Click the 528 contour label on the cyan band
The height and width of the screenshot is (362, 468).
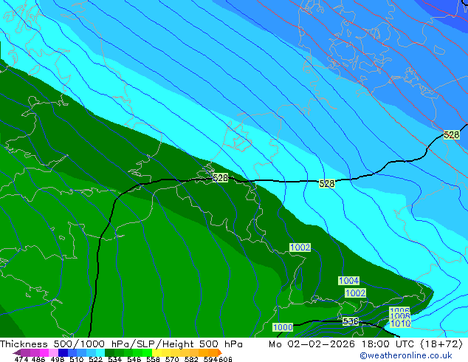click(326, 183)
